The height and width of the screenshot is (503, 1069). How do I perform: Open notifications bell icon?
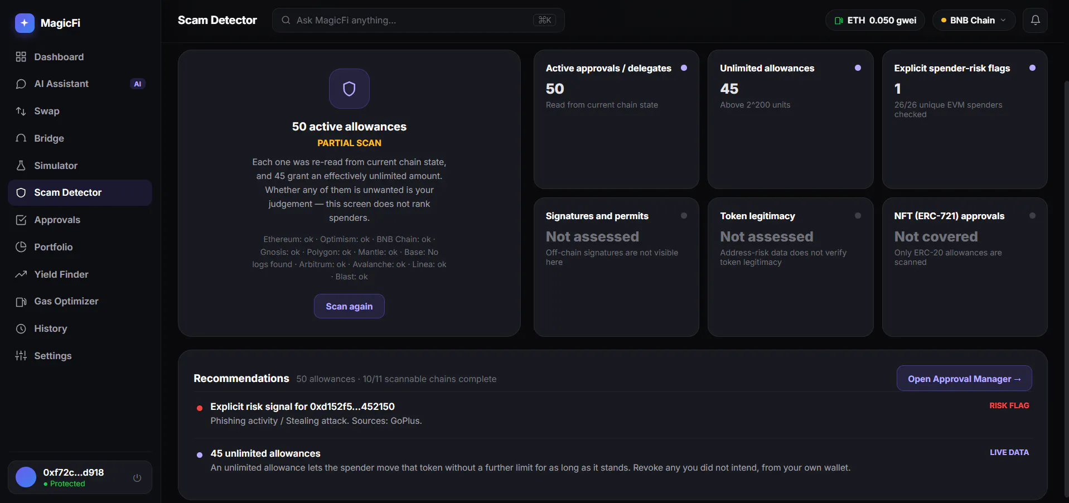(1035, 20)
